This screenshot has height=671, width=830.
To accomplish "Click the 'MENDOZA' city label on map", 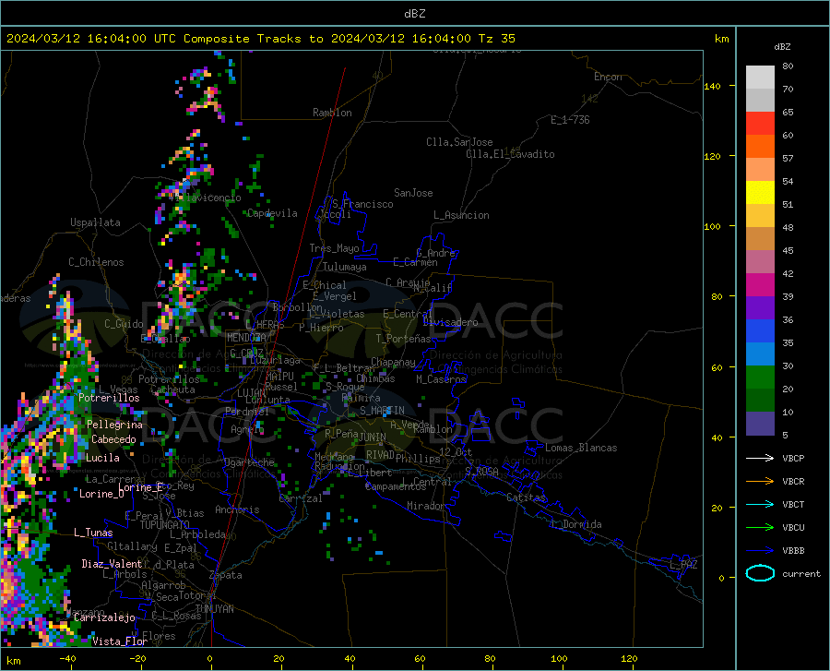I will point(246,338).
